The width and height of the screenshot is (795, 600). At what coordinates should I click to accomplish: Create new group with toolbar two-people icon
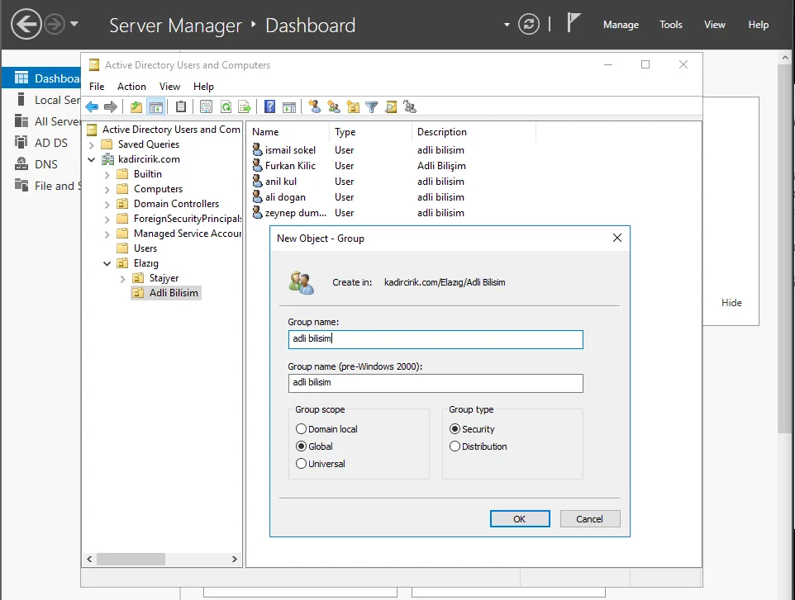[x=334, y=106]
